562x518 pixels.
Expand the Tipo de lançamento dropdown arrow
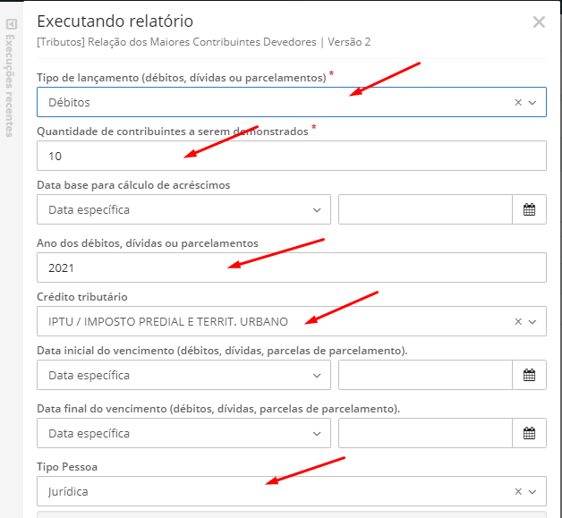(x=532, y=103)
